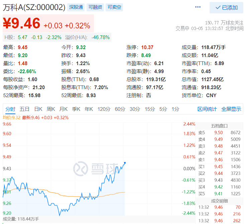
Task: Select the 1分 interval tab
Action: pos(175,109)
